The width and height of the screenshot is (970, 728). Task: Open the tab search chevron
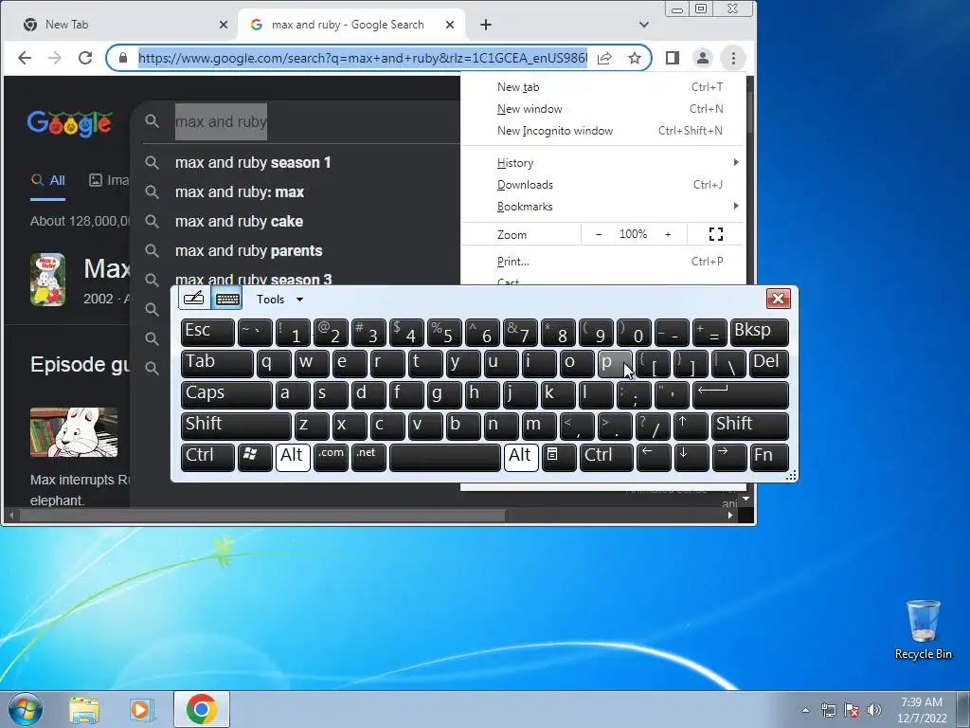(x=644, y=25)
